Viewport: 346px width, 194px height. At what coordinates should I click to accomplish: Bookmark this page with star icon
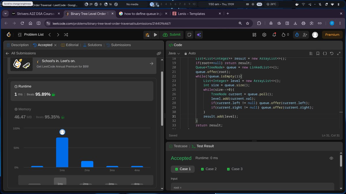[x=247, y=24]
